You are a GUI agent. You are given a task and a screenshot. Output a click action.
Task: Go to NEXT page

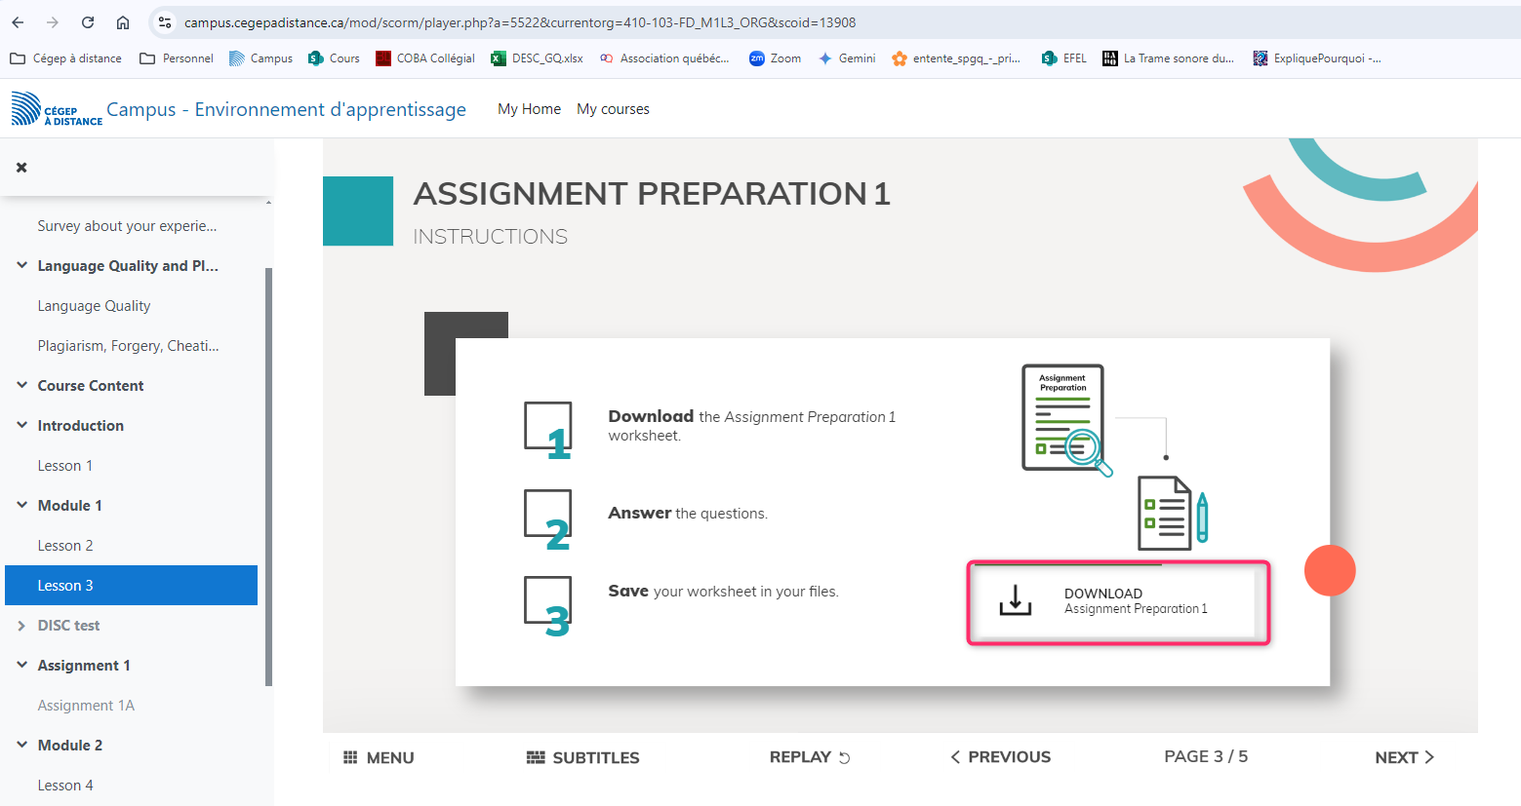point(1404,757)
